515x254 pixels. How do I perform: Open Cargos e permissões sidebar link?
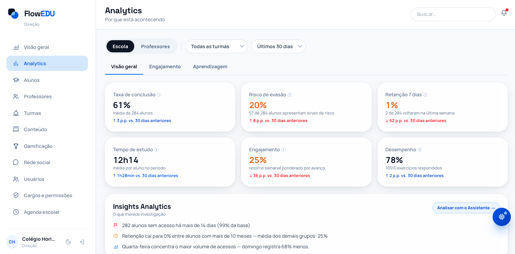(47, 196)
